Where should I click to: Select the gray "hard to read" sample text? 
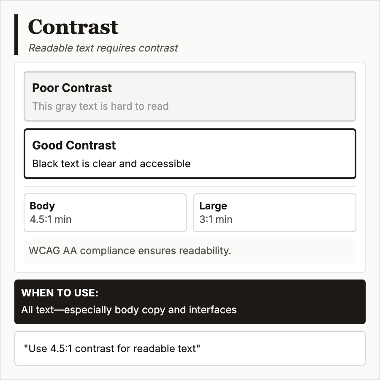click(100, 106)
